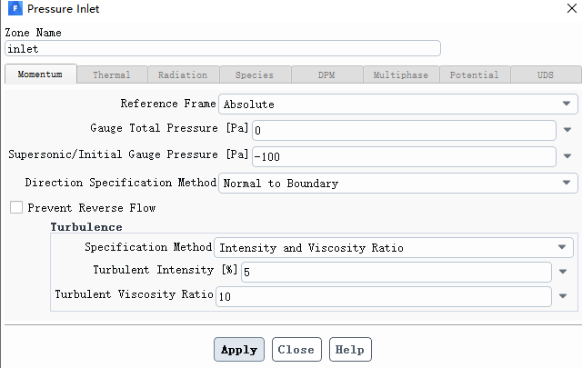Click the Help button
Viewport: 582px width, 368px height.
[350, 349]
